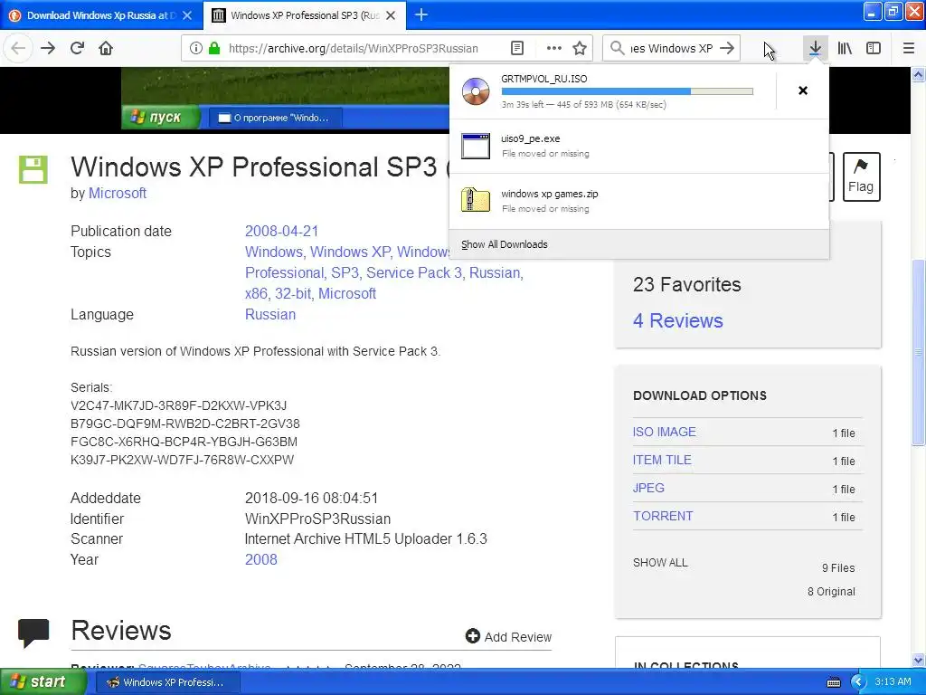Flag this item with the Flag button
926x695 pixels.
861,176
